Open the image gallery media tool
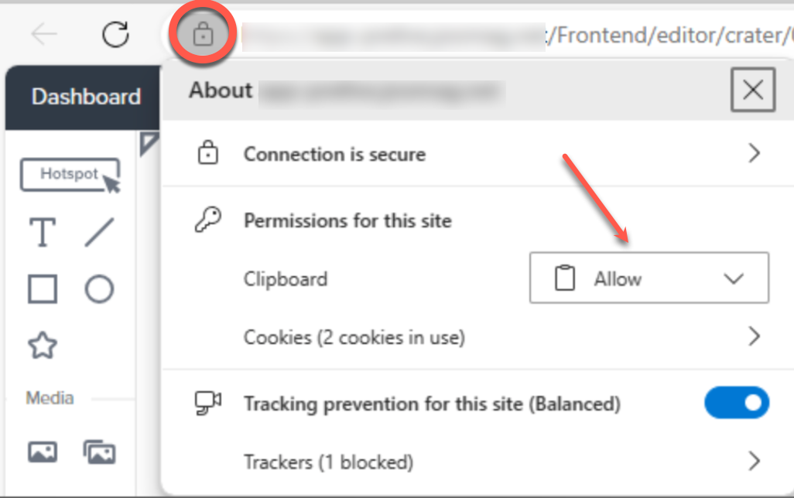 [x=101, y=451]
